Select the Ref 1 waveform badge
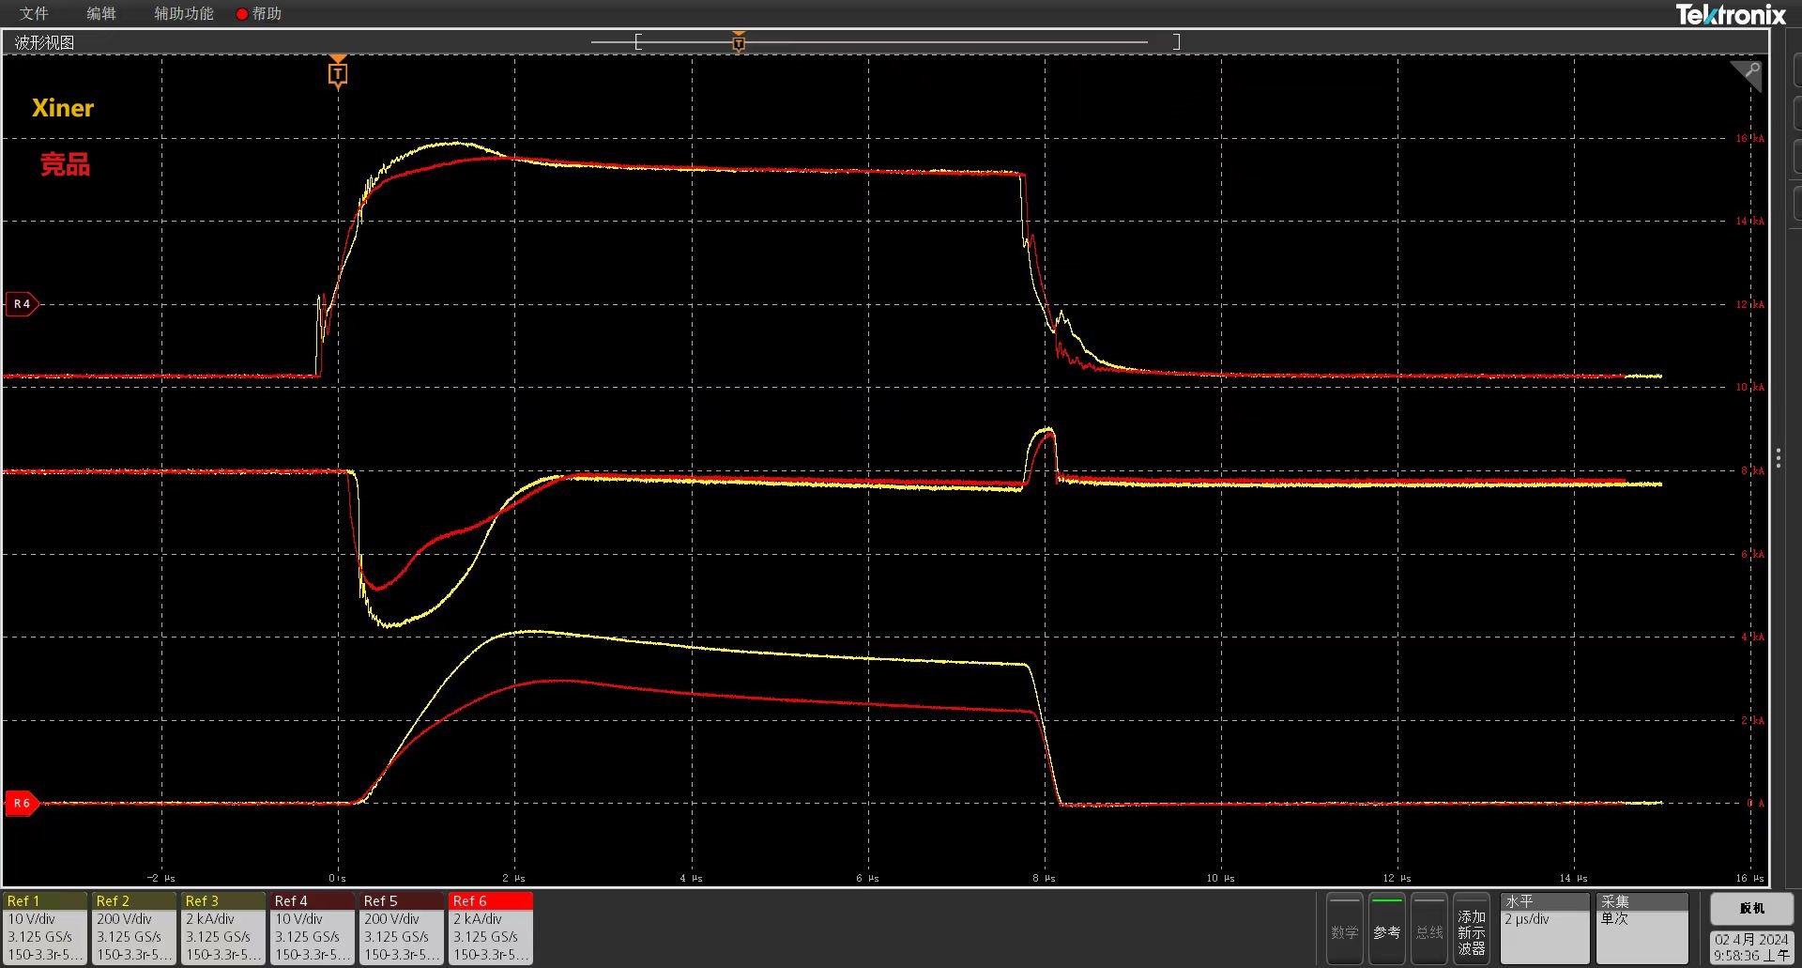1802x968 pixels. click(44, 928)
